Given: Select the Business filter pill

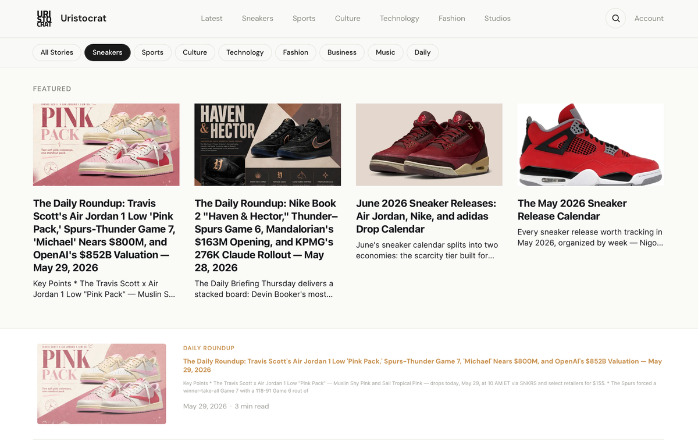Looking at the screenshot, I should [x=342, y=52].
